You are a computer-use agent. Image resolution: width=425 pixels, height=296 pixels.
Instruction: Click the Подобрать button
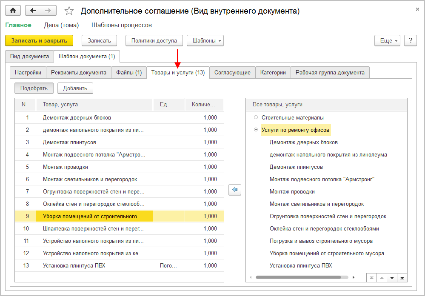(x=34, y=88)
